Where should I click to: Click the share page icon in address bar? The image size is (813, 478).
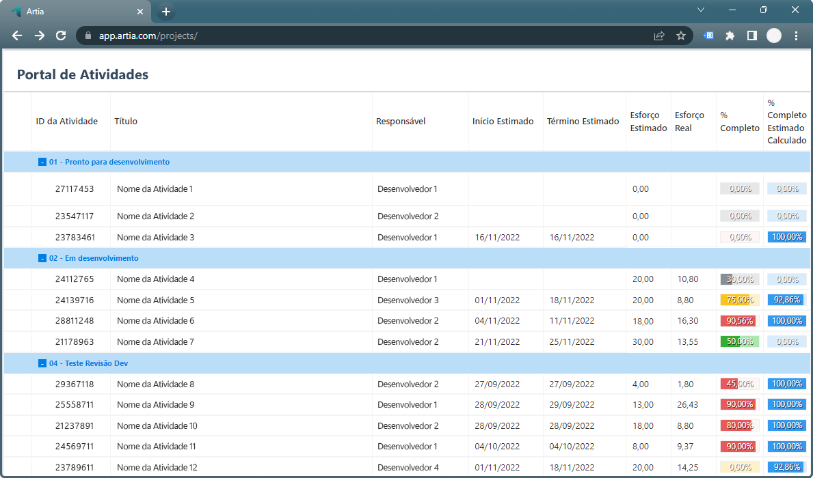(659, 36)
